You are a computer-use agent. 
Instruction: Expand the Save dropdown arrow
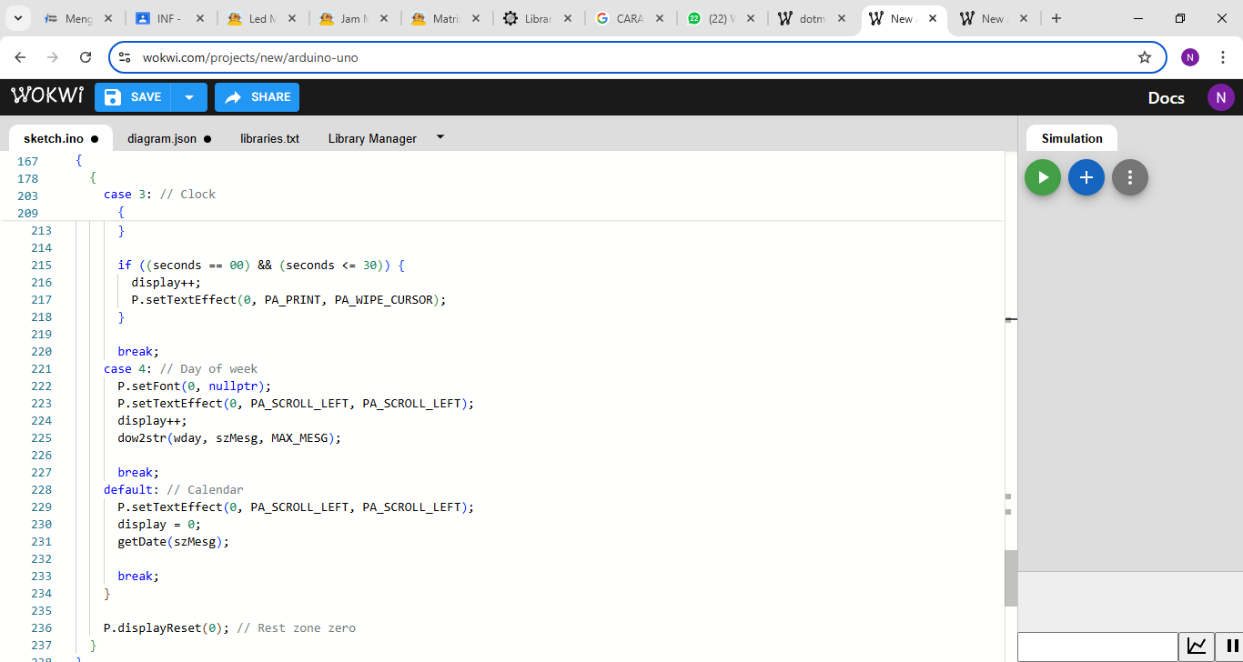189,97
